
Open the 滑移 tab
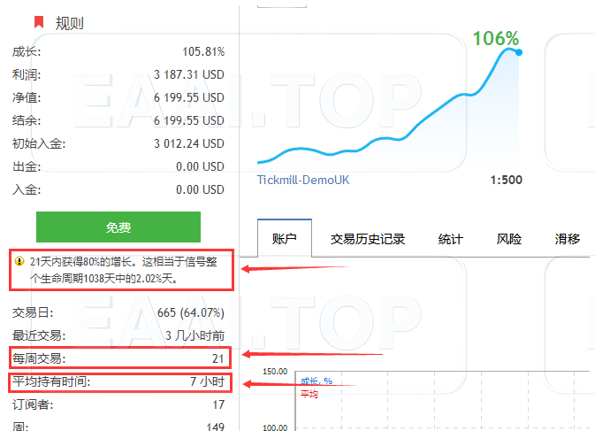(567, 239)
